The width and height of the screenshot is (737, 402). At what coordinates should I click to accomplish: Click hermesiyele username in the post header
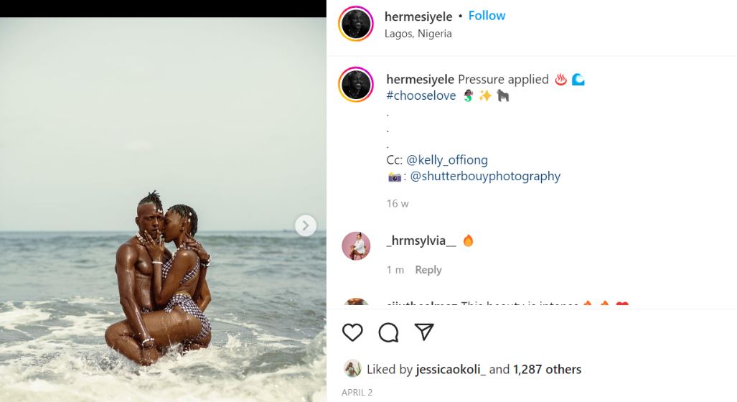(418, 17)
